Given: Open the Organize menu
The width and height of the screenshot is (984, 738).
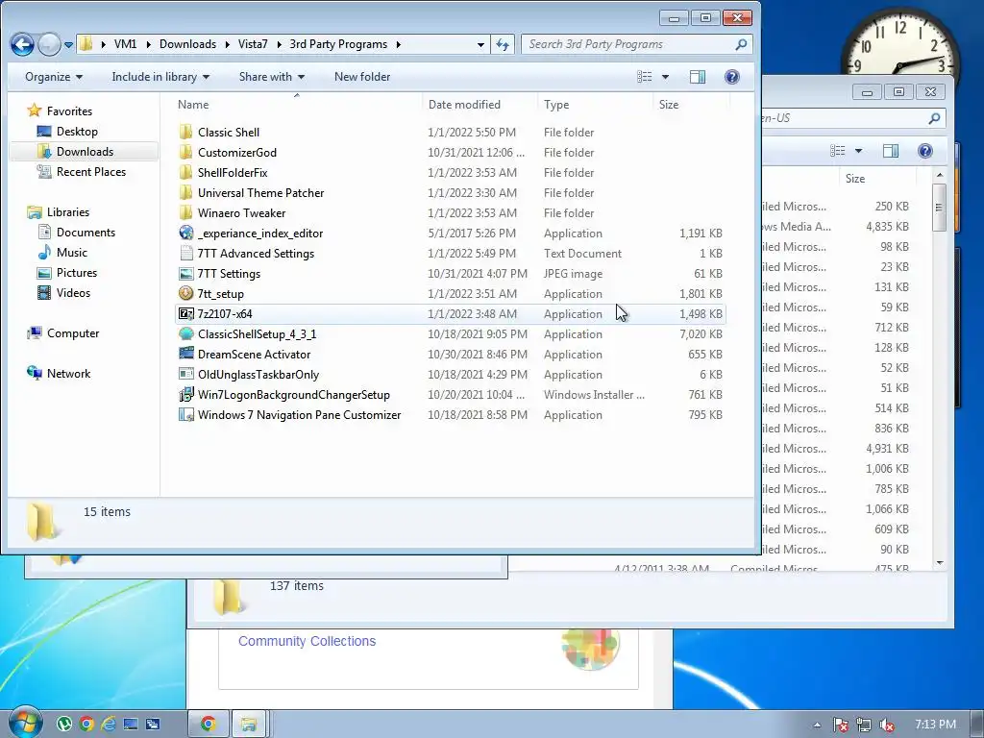Looking at the screenshot, I should (x=54, y=77).
